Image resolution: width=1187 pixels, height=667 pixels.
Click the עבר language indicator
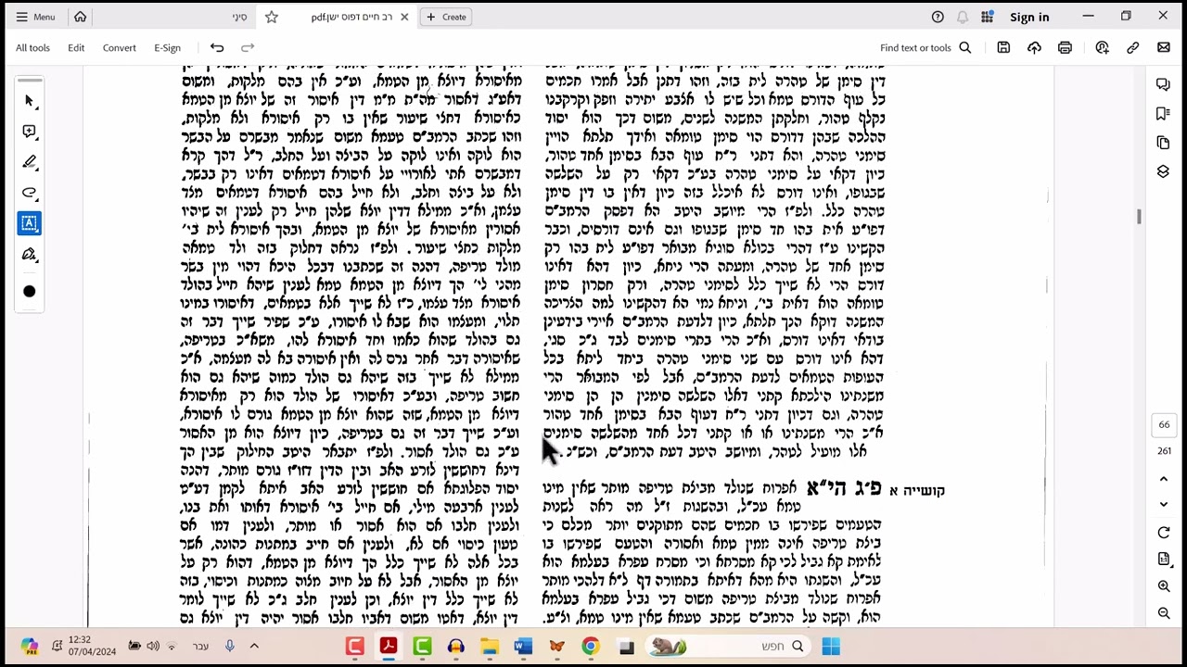(200, 646)
